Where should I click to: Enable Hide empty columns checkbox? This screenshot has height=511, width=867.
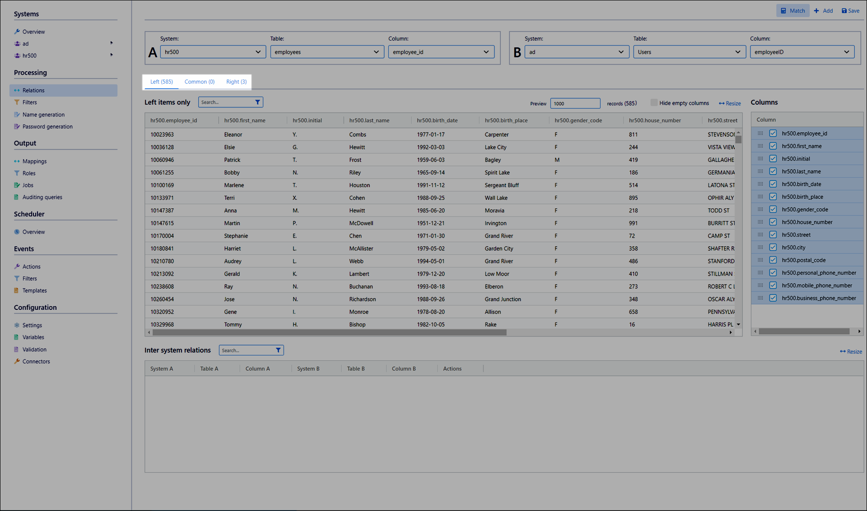654,103
